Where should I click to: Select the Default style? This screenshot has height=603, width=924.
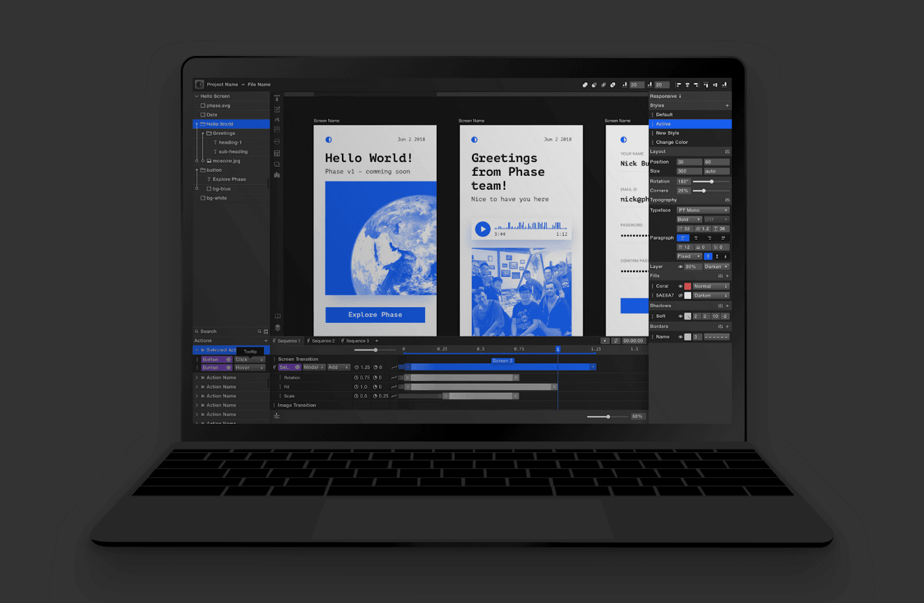pos(690,115)
